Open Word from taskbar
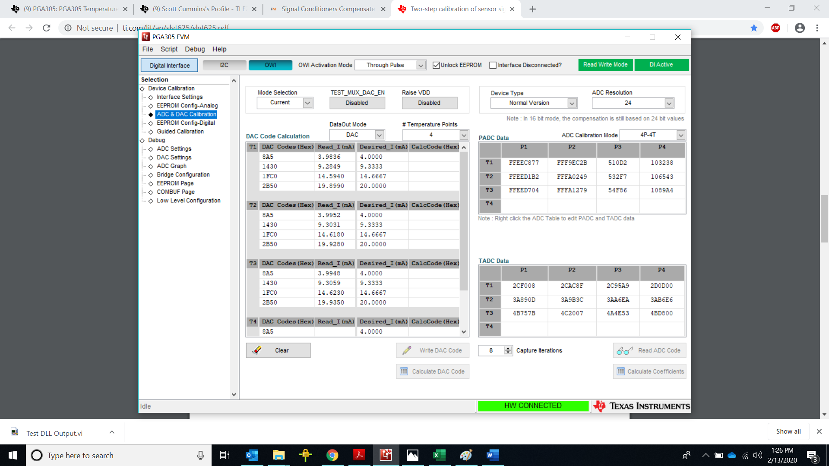The height and width of the screenshot is (466, 829). click(493, 455)
